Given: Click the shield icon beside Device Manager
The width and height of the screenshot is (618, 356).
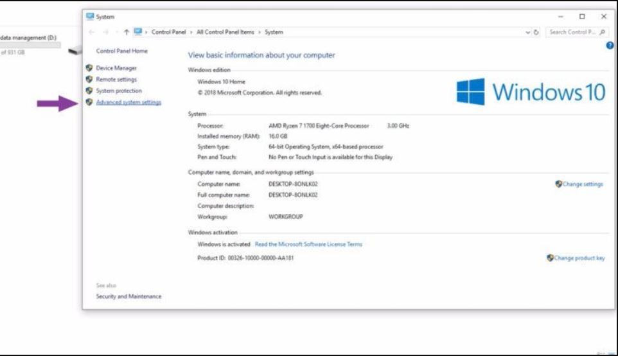Looking at the screenshot, I should click(89, 68).
